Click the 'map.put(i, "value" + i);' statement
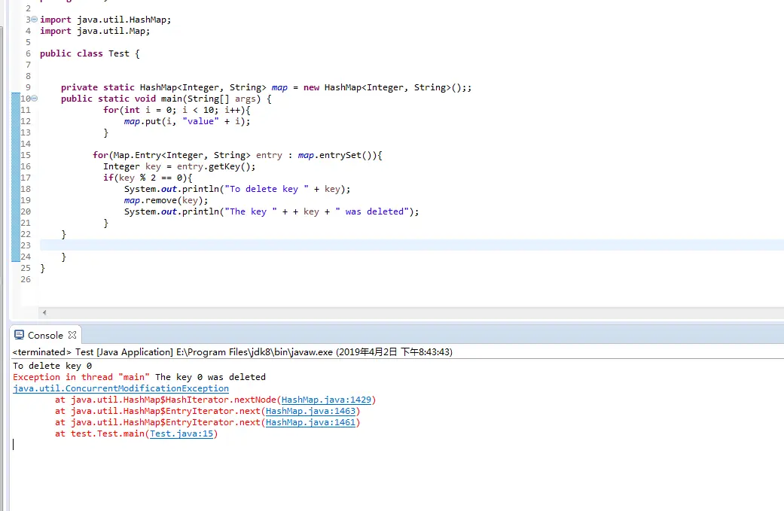Screen dimensions: 784x511 pos(187,121)
